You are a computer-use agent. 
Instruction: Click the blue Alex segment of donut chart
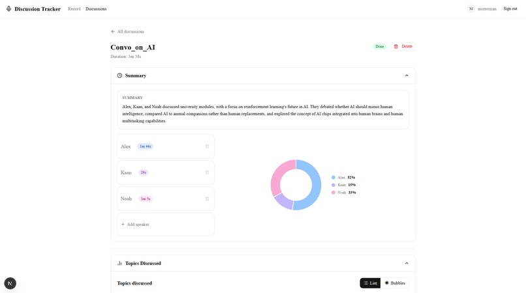click(x=316, y=186)
